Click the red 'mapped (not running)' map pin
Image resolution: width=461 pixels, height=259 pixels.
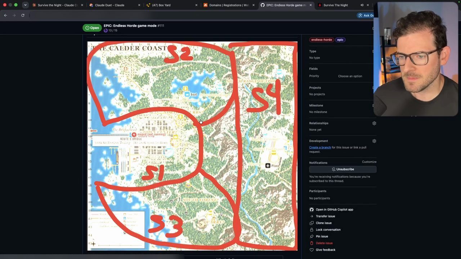134,135
